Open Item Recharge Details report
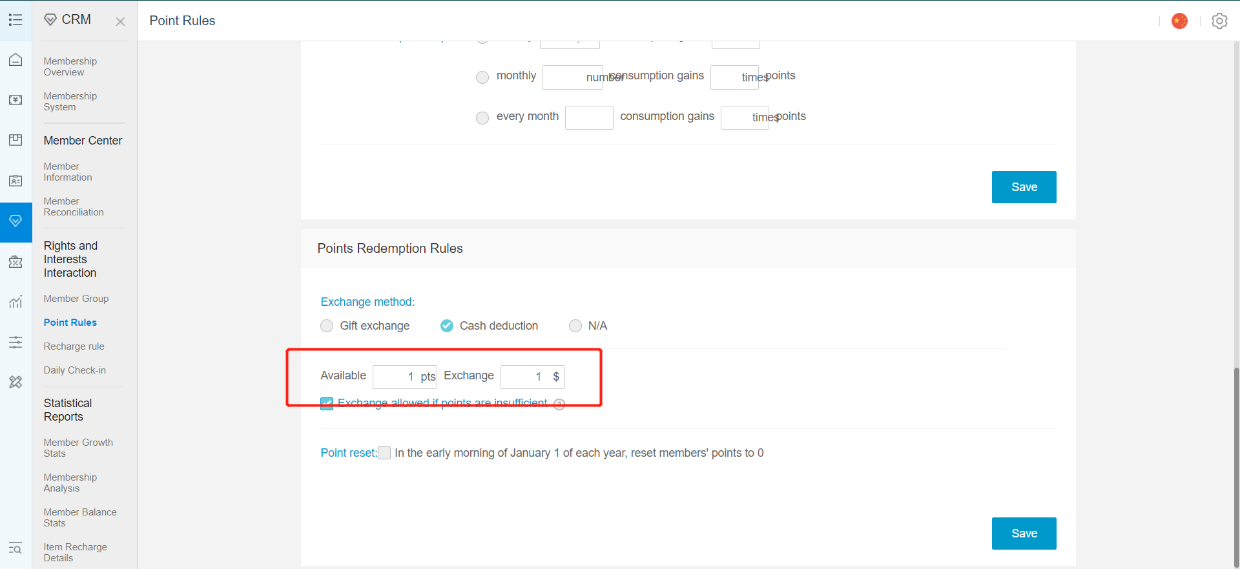The height and width of the screenshot is (569, 1240). [76, 552]
